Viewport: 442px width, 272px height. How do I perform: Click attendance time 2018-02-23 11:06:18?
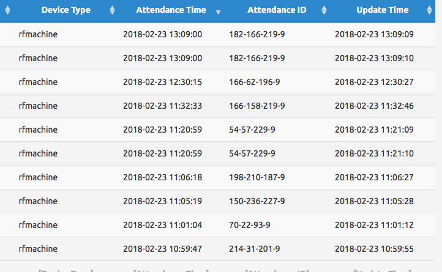162,177
